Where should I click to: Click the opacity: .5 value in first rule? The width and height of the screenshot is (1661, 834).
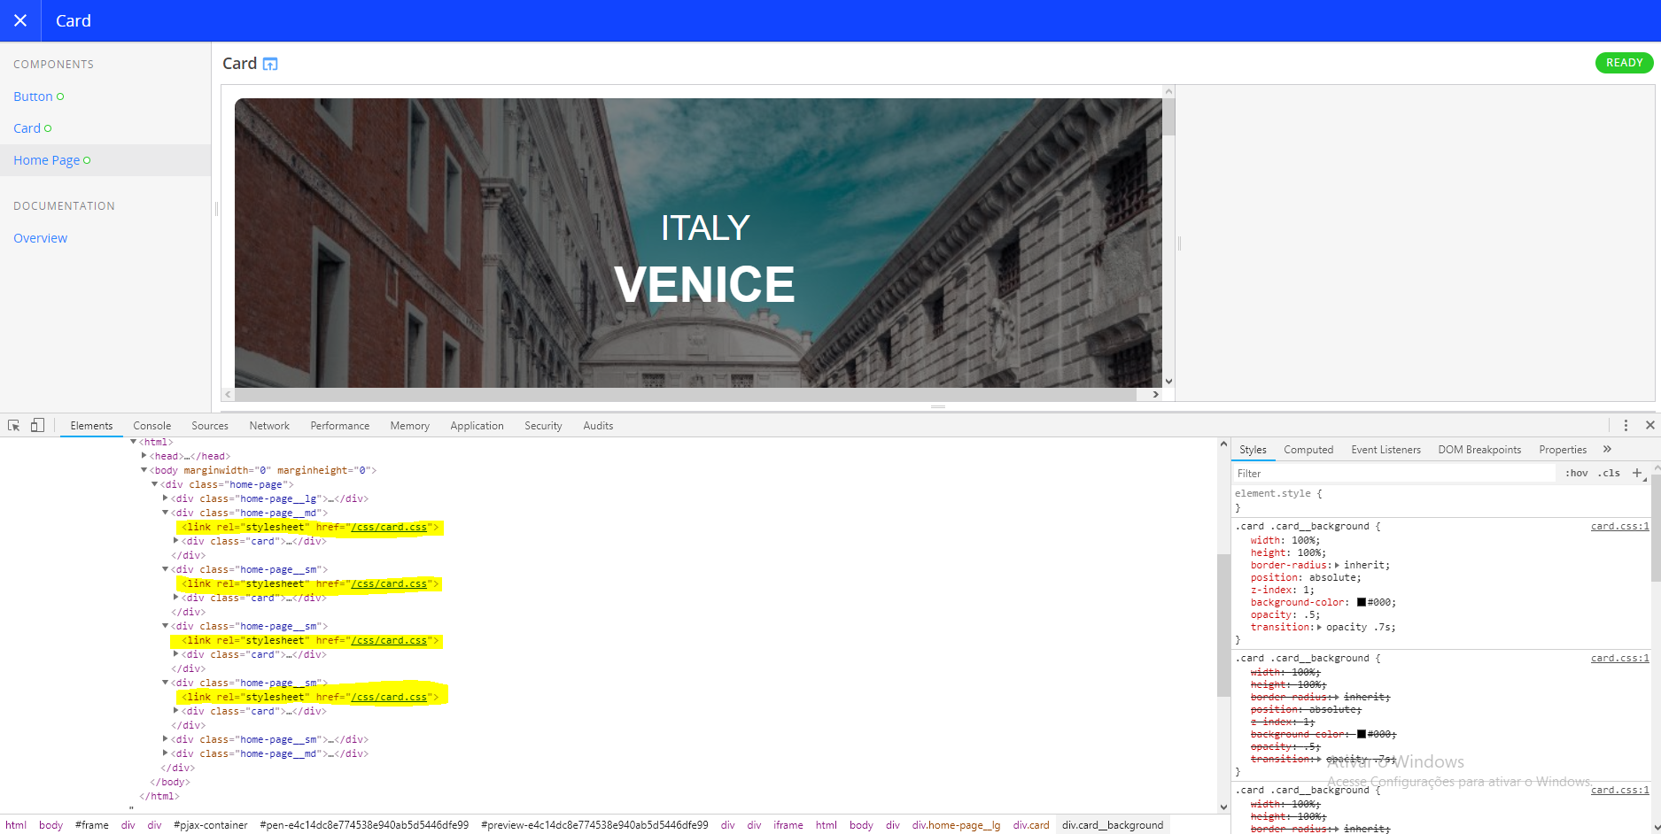1311,614
